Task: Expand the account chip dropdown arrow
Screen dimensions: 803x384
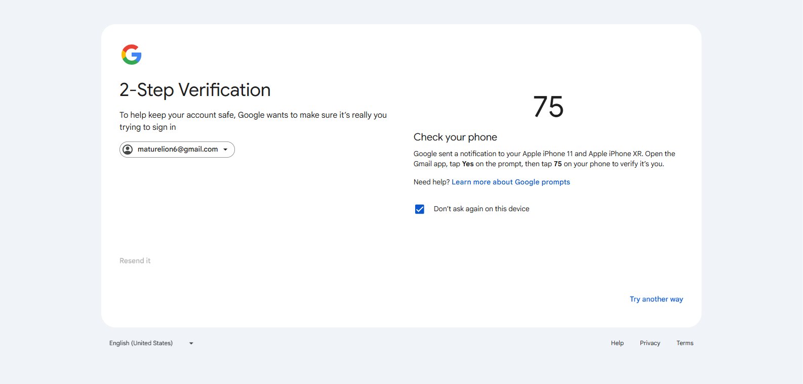Action: (x=225, y=150)
